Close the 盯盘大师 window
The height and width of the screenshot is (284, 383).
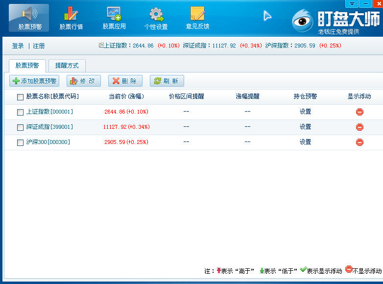coord(378,3)
